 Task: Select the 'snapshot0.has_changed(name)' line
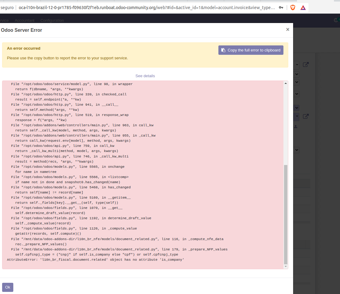(x=68, y=182)
